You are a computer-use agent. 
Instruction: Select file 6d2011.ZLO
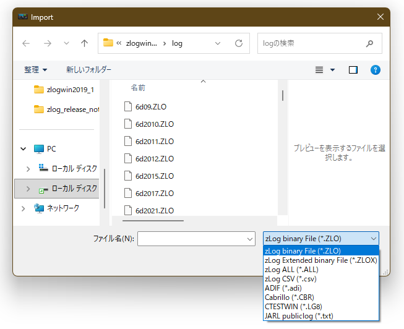pos(149,141)
